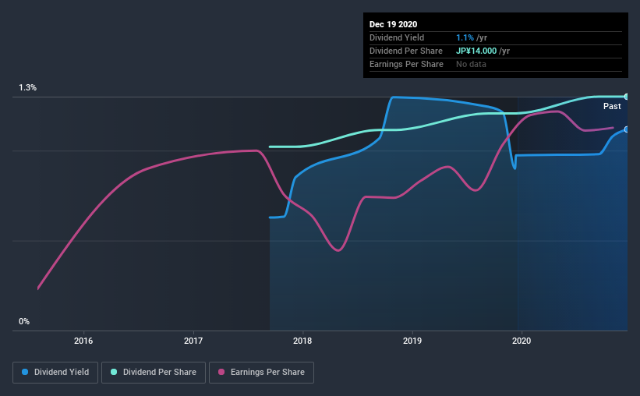This screenshot has height=396, width=640.
Task: Select the 2017 x-axis label
Action: [x=193, y=341]
